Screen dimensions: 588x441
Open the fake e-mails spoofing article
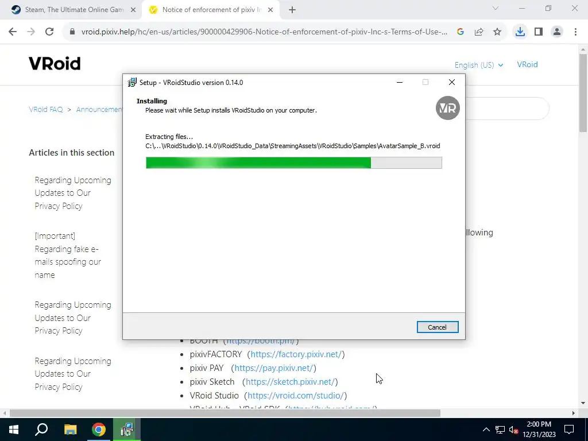[68, 256]
